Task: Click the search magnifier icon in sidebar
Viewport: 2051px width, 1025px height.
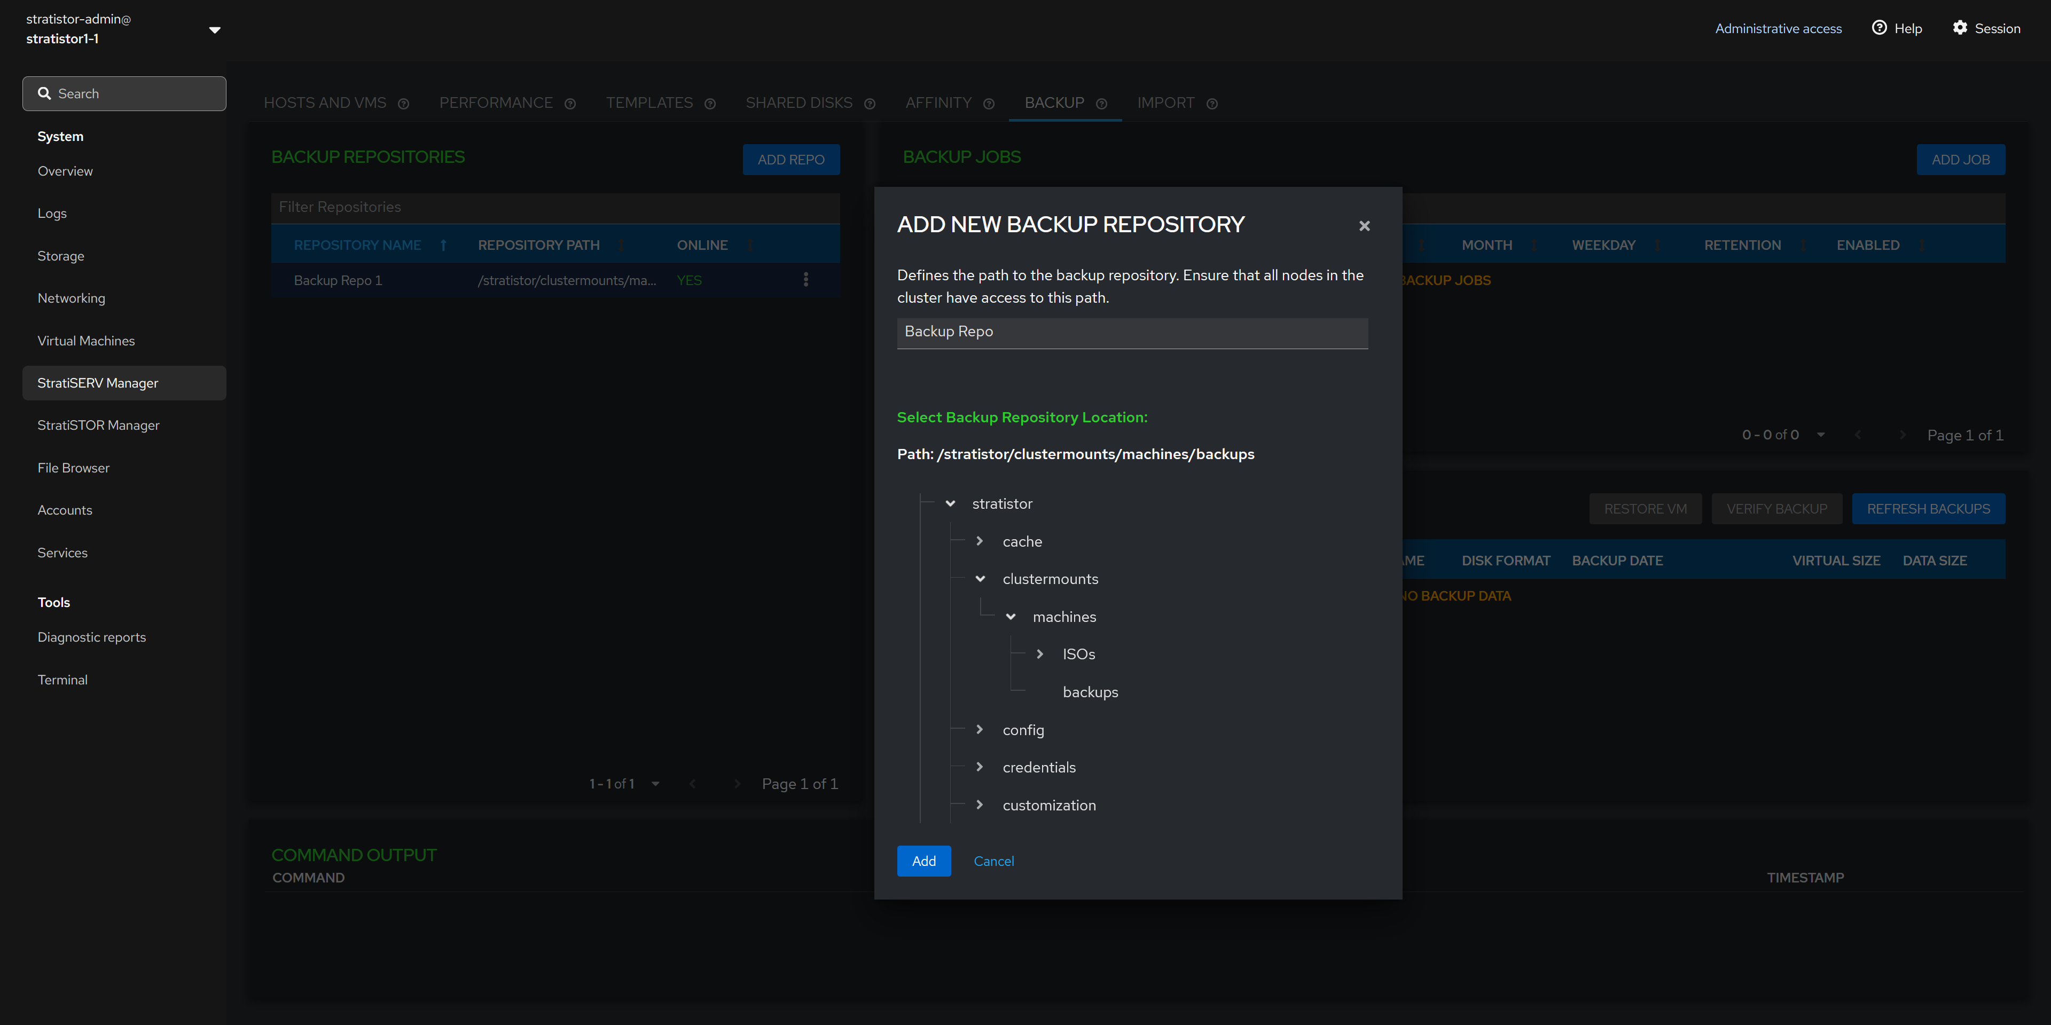Action: [x=44, y=93]
